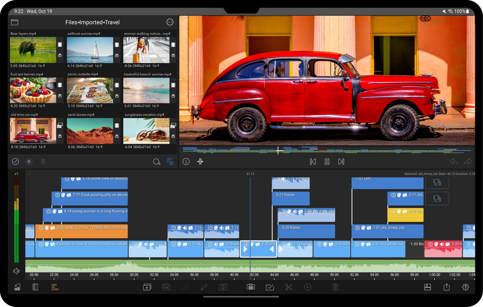
Task: Select the 5.20 key_lime_pie clip
Action: [x=306, y=215]
